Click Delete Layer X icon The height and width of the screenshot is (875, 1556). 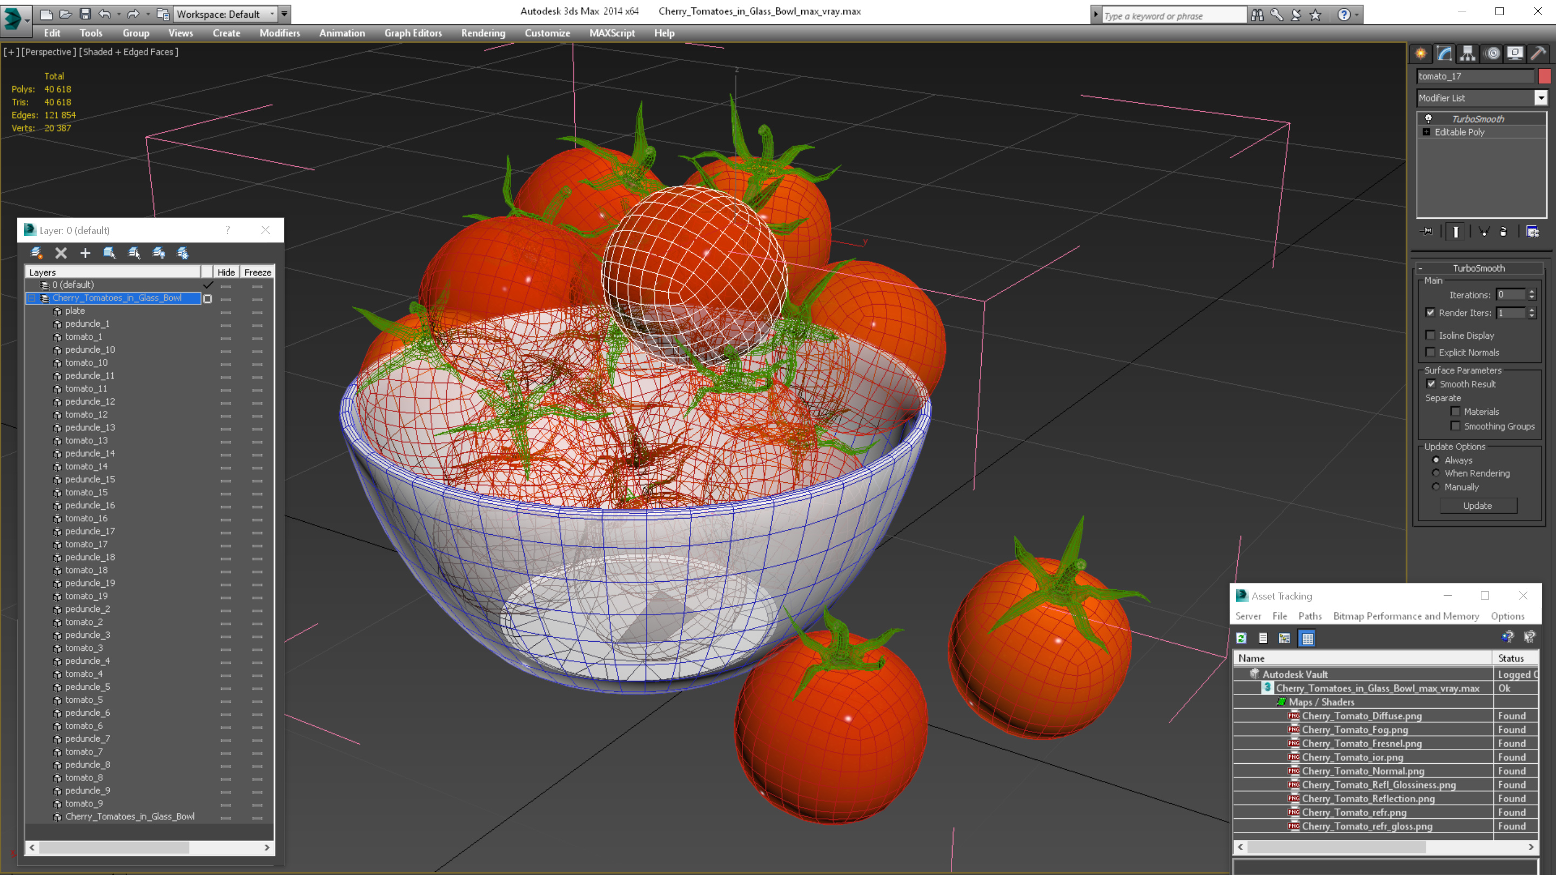point(61,253)
